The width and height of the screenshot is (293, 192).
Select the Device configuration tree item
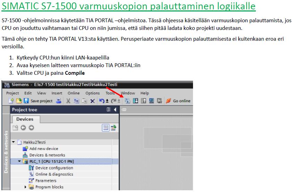pyautogui.click(x=54, y=168)
